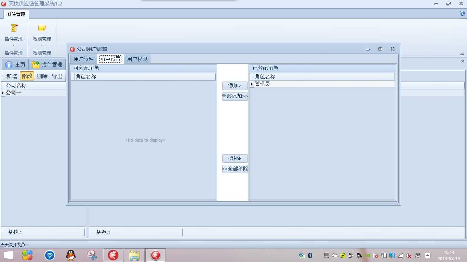Open the QQ penguin taskbar app

click(71, 255)
